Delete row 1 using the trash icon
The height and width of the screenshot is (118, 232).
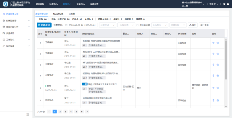tap(213, 43)
